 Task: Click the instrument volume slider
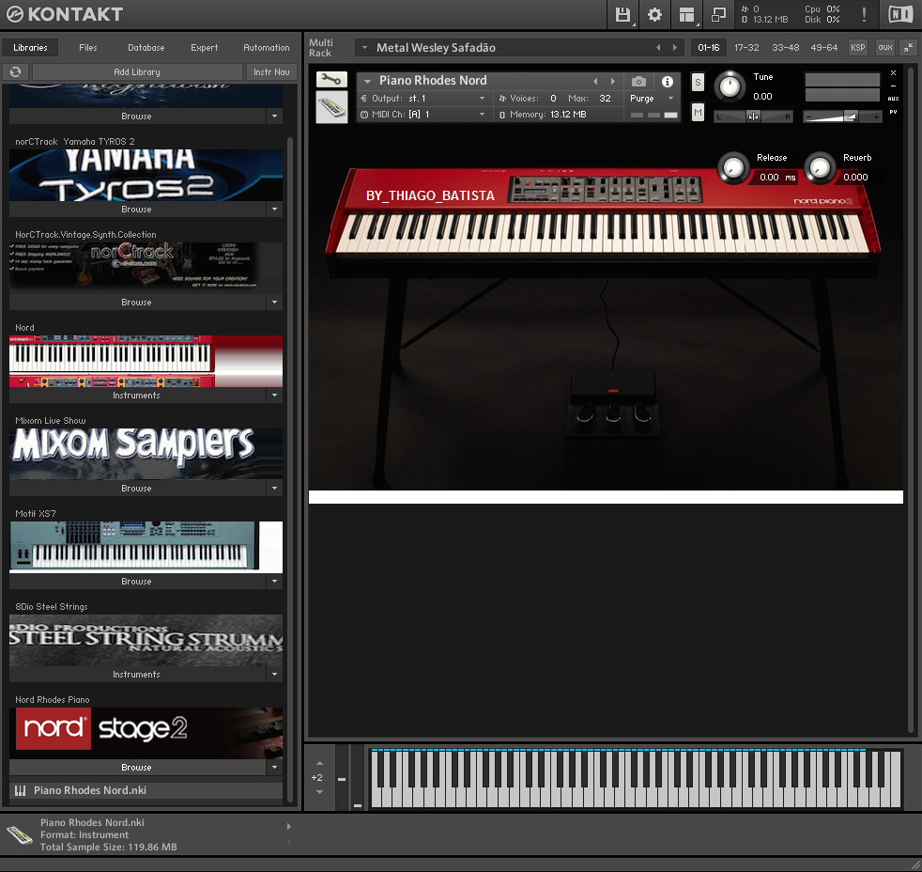842,117
